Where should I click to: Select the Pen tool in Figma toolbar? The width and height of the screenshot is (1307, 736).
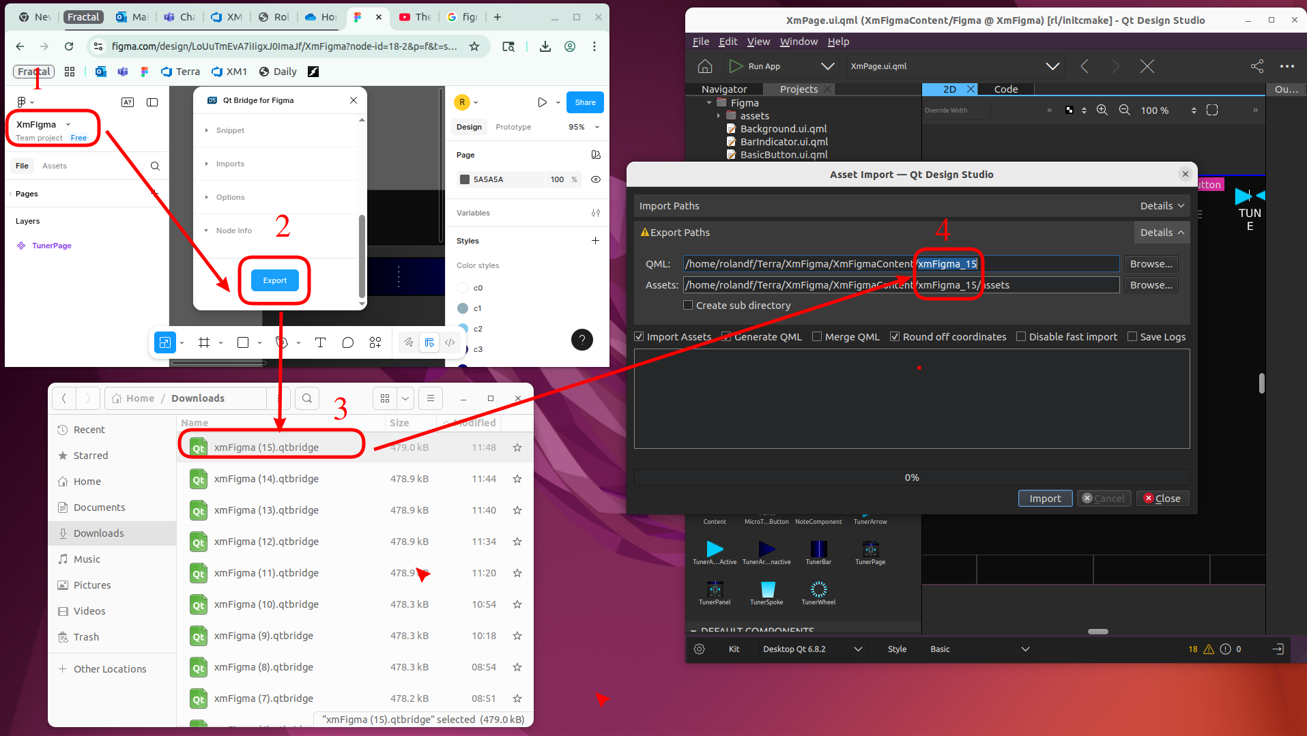click(282, 342)
